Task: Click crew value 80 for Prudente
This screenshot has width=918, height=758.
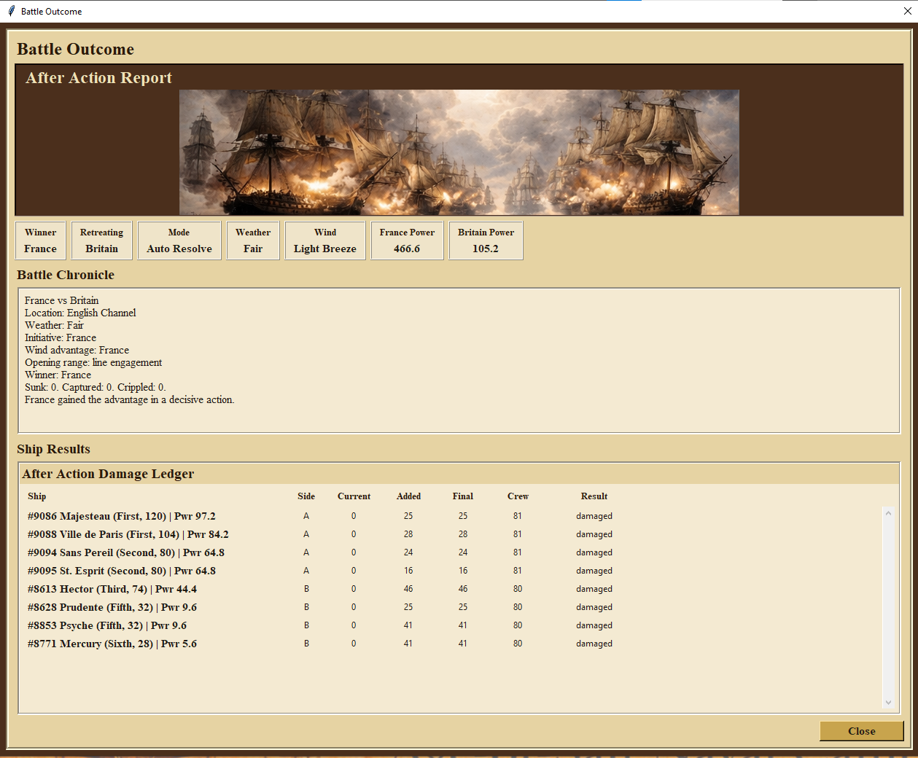Action: click(x=518, y=607)
